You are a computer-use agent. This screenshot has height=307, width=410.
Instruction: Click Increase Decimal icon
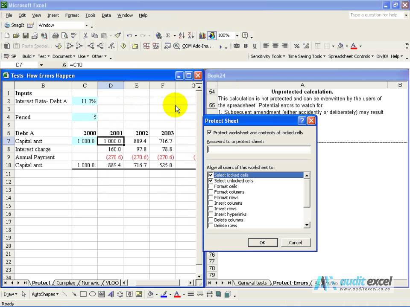click(306, 46)
